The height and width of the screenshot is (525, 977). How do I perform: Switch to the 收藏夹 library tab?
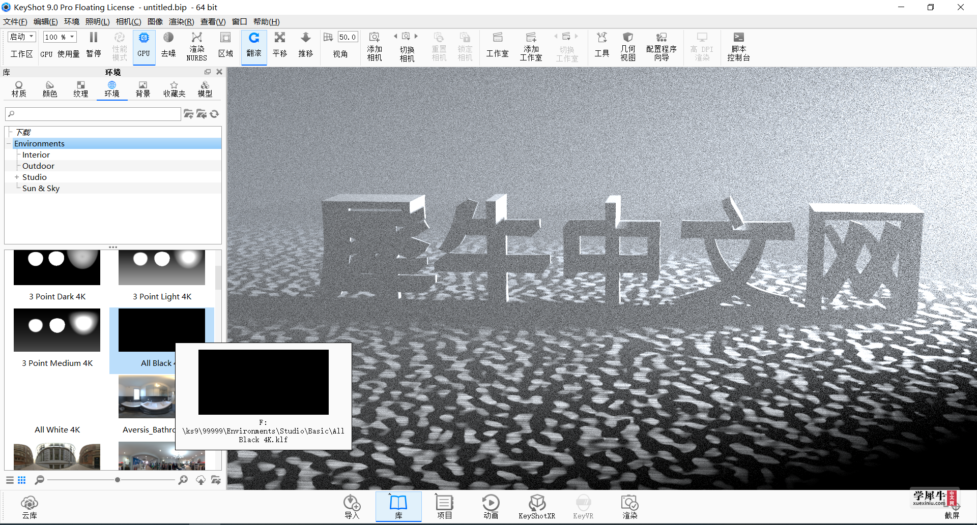[174, 89]
